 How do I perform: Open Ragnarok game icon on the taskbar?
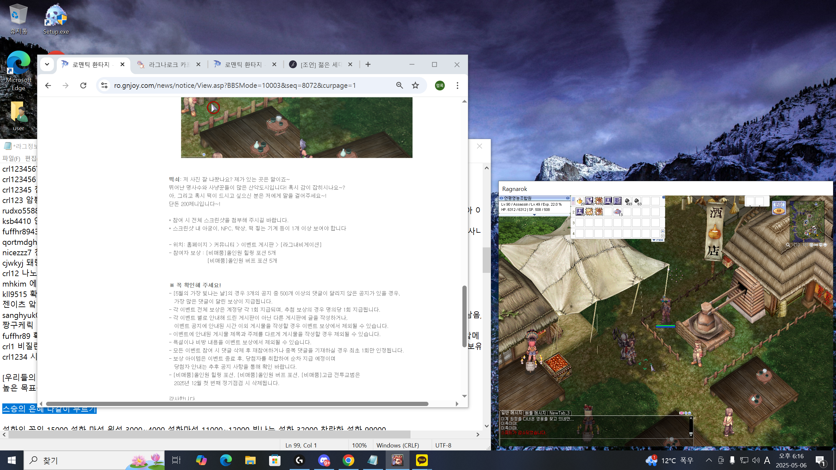coord(397,460)
